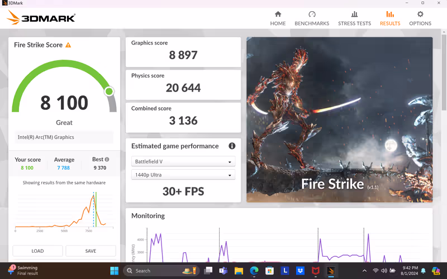Click the Windows taskbar search box

[x=160, y=271]
